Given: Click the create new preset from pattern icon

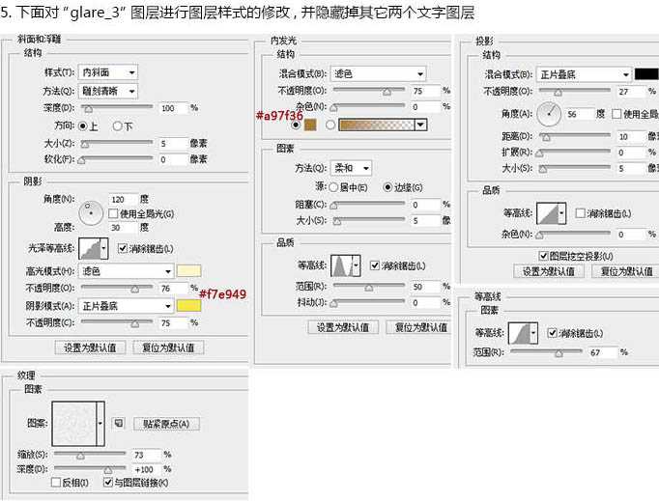Looking at the screenshot, I should click(119, 424).
